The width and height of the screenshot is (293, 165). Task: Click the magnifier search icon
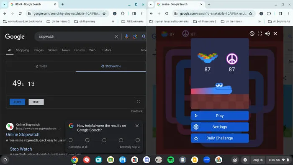point(144,36)
